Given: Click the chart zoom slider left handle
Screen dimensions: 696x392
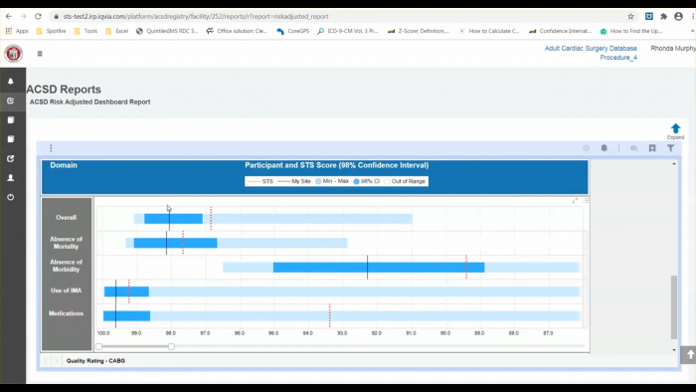Looking at the screenshot, I should pos(99,346).
